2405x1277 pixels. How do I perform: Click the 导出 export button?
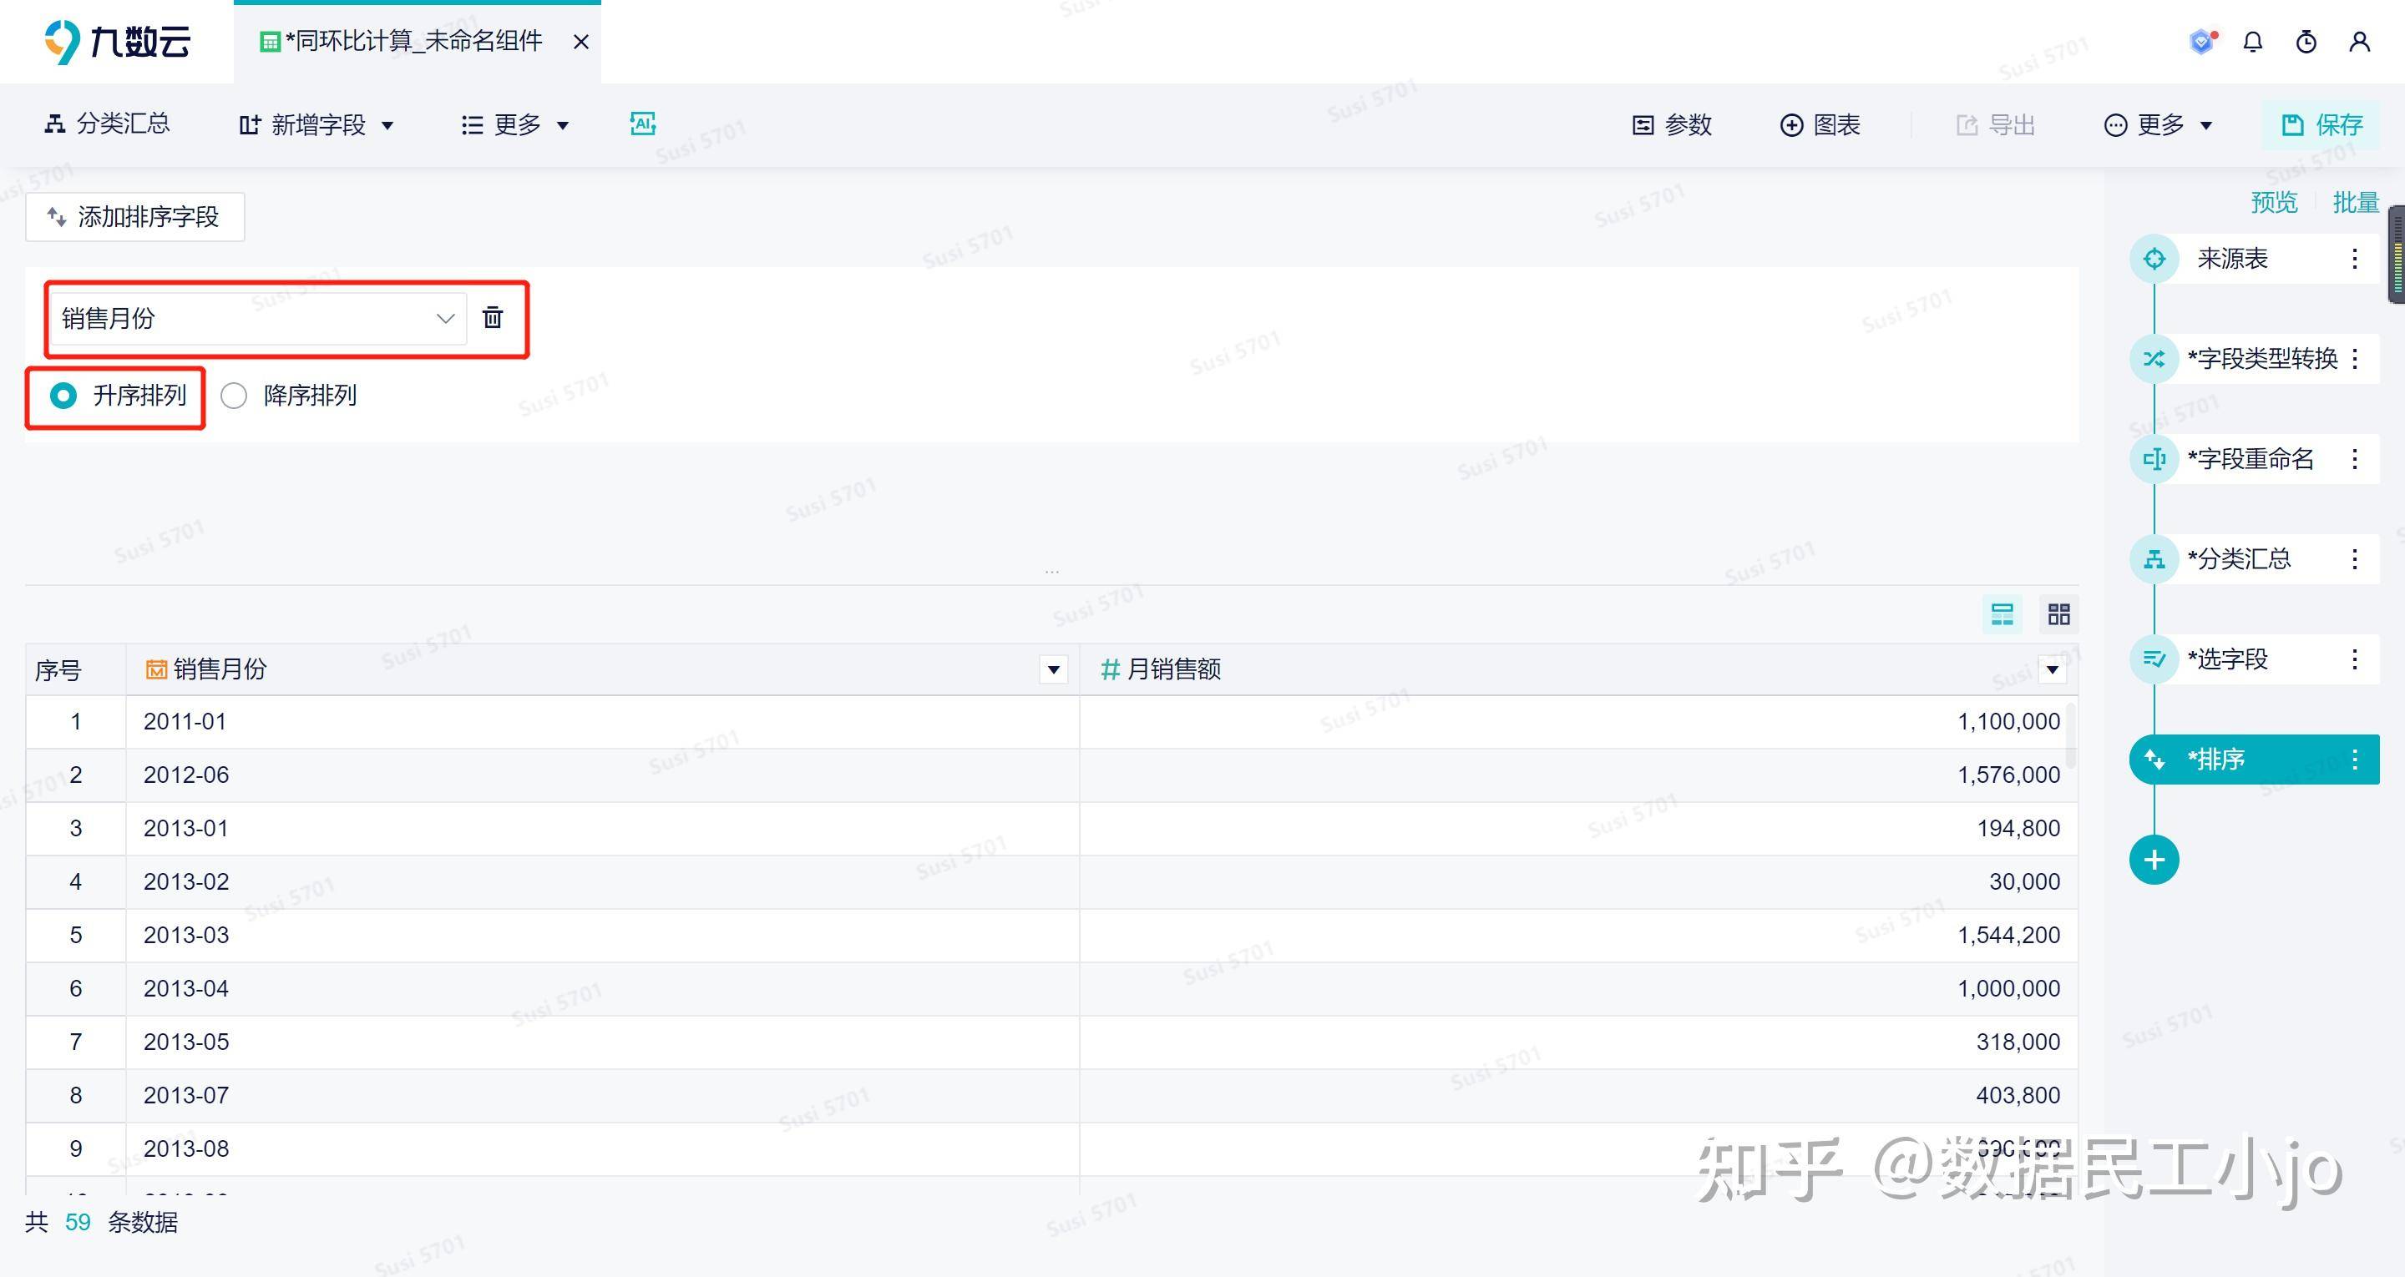[1995, 125]
